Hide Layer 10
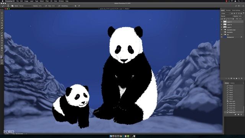Screen dimensions: 245x138 click(222, 25)
